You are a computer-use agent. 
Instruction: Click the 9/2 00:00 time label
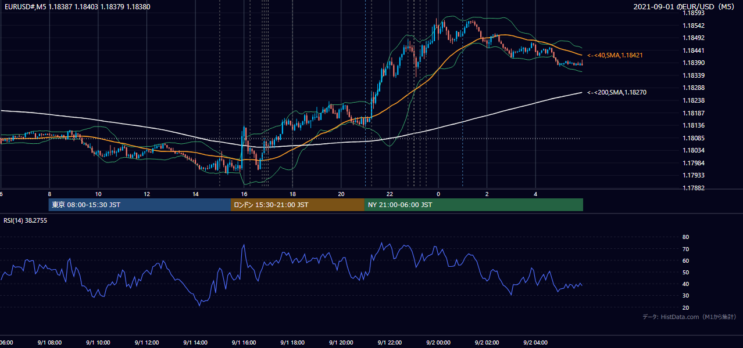(438, 342)
